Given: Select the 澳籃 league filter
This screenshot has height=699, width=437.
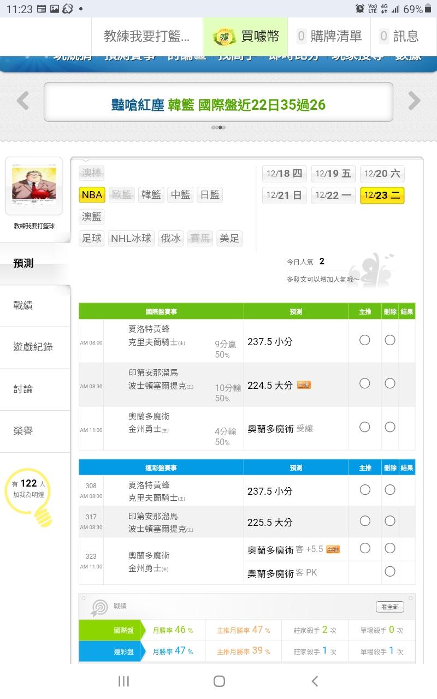Looking at the screenshot, I should point(92,217).
